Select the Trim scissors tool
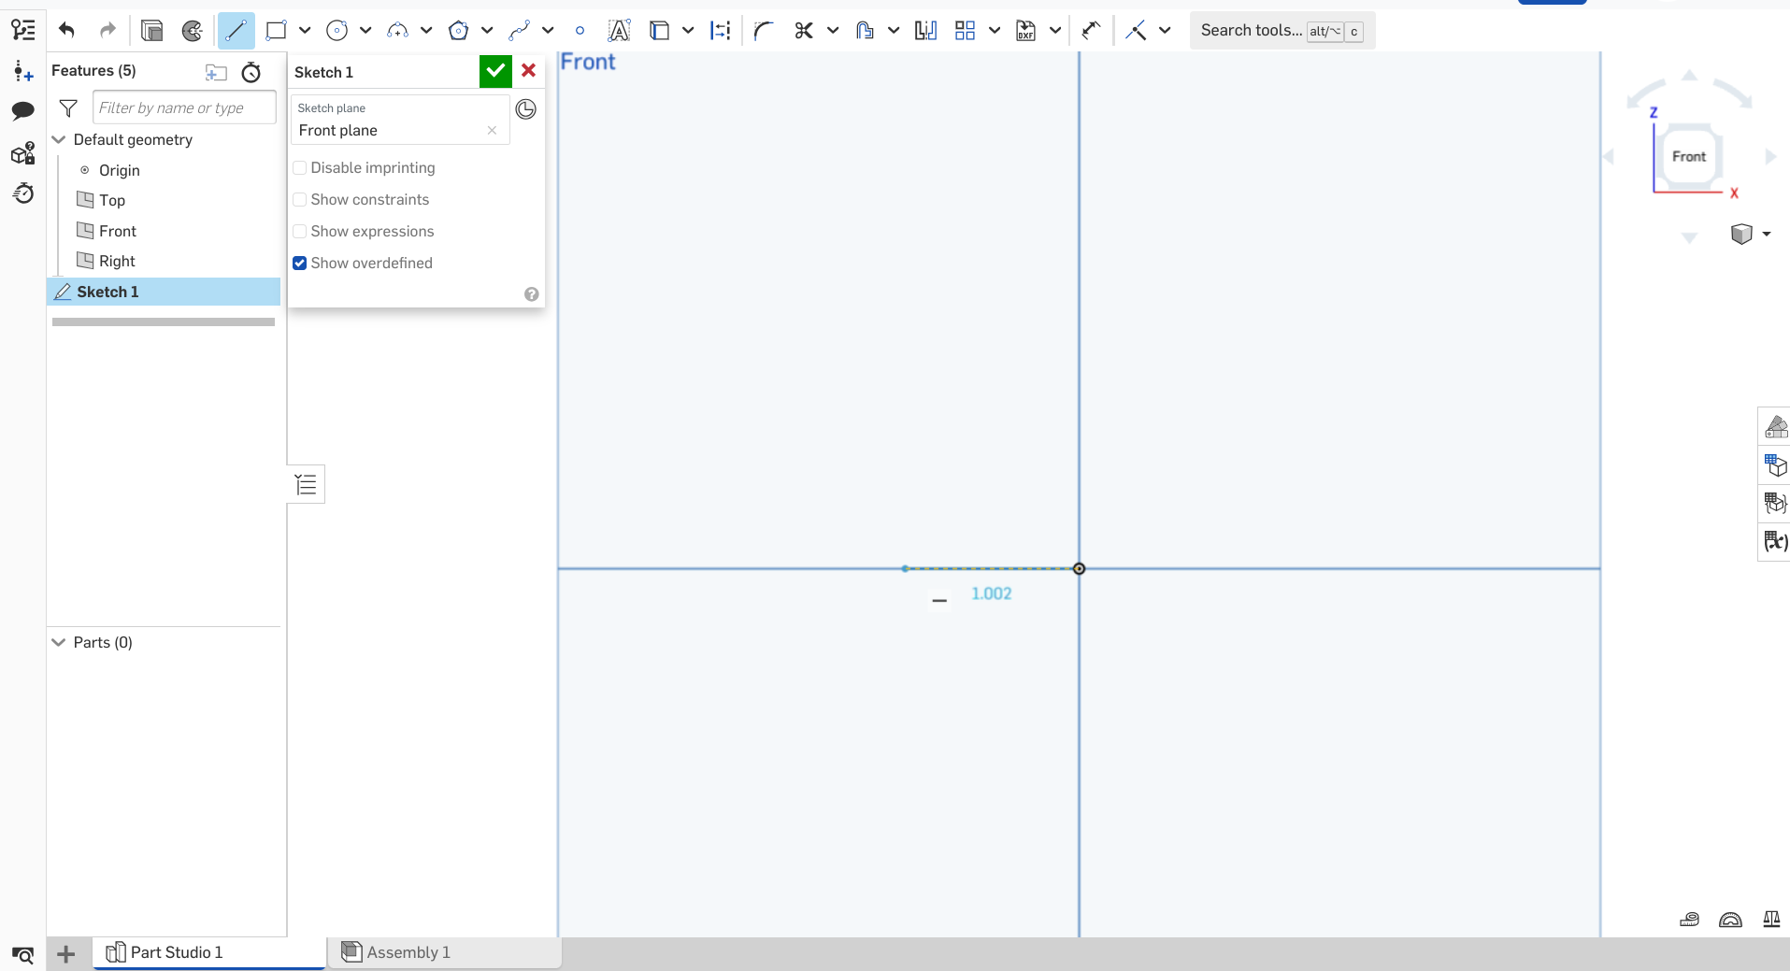The width and height of the screenshot is (1790, 971). tap(804, 31)
